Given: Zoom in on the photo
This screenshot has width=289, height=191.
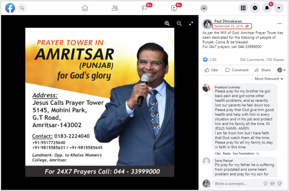Looking at the screenshot, I should click(x=167, y=23).
